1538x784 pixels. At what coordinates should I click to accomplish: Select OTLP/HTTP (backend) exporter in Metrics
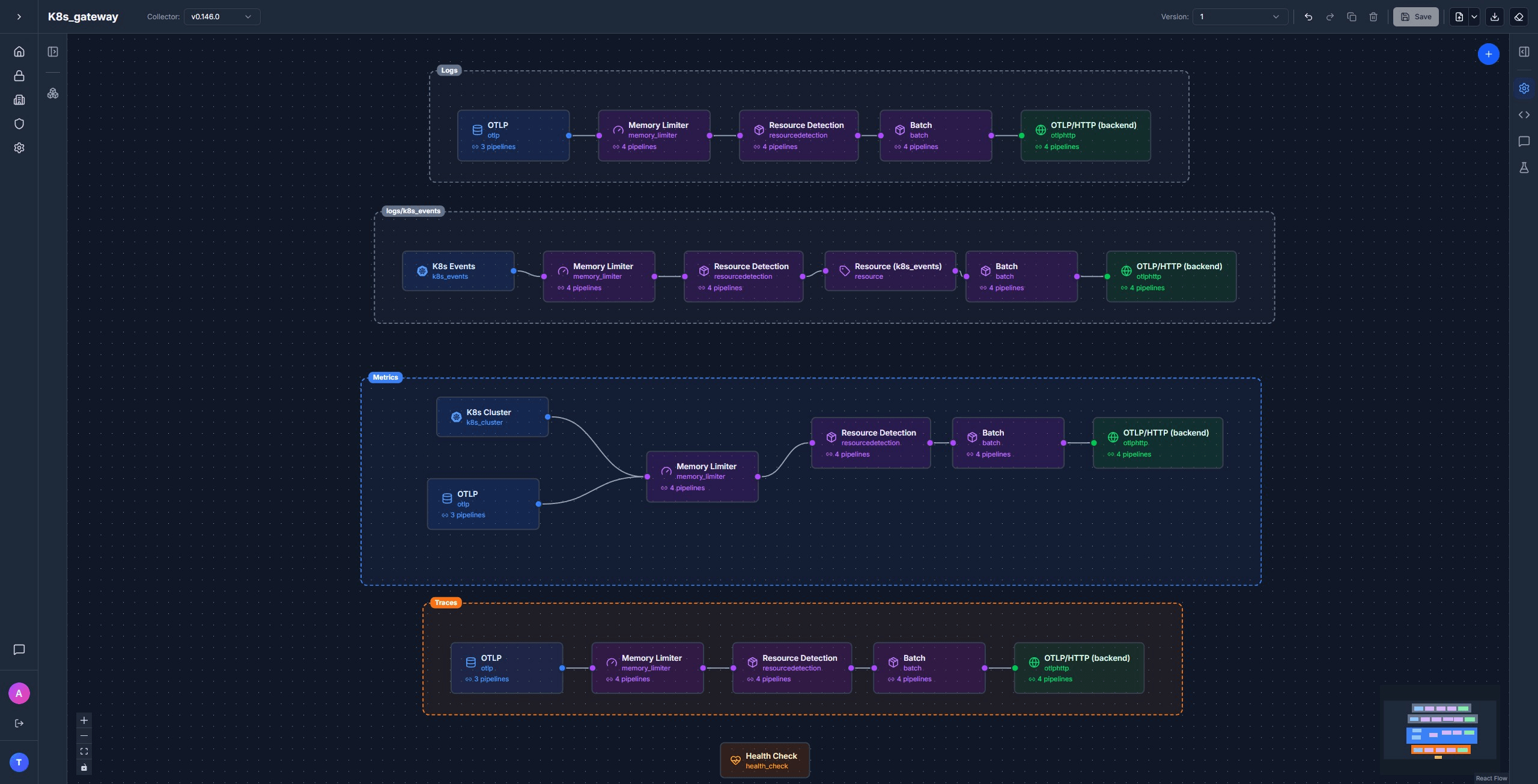pos(1158,443)
